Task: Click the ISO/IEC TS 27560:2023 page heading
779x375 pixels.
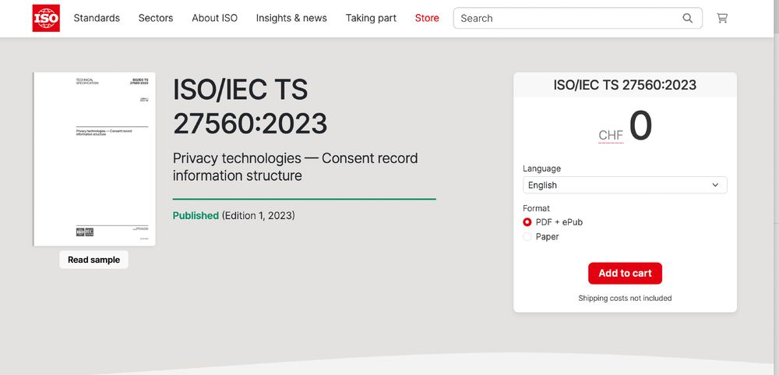Action: click(x=250, y=107)
